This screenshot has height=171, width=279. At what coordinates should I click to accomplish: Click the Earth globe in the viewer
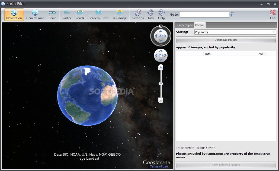coord(87,96)
